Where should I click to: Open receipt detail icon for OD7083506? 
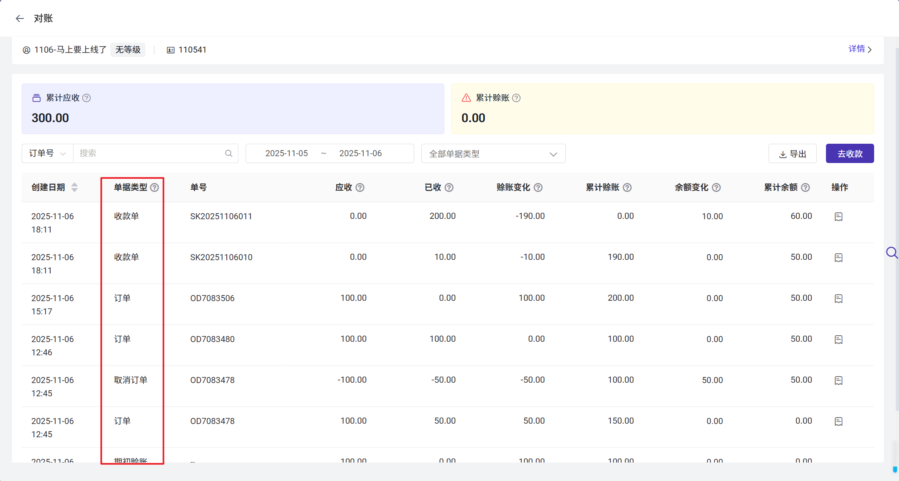point(838,299)
